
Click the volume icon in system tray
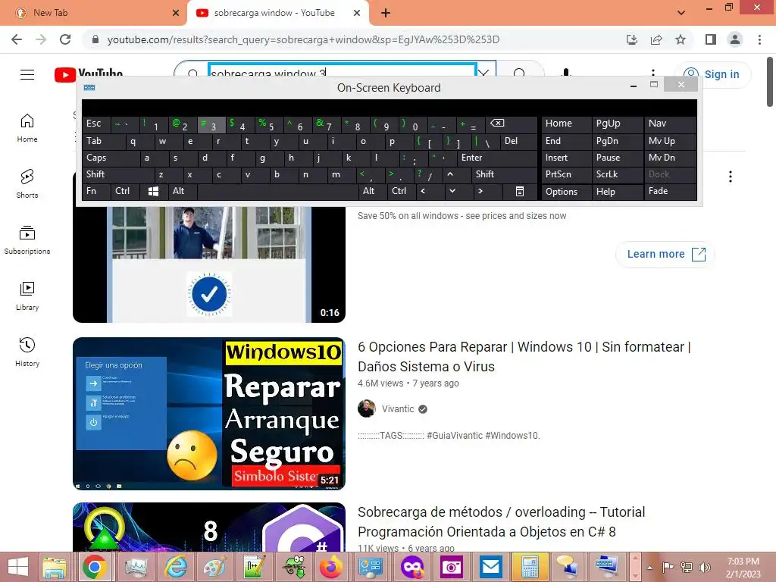click(x=704, y=567)
